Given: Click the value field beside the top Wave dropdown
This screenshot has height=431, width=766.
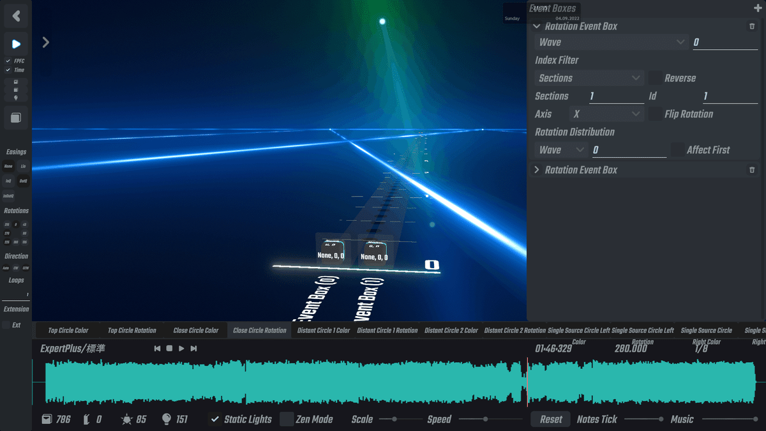Looking at the screenshot, I should 726,43.
